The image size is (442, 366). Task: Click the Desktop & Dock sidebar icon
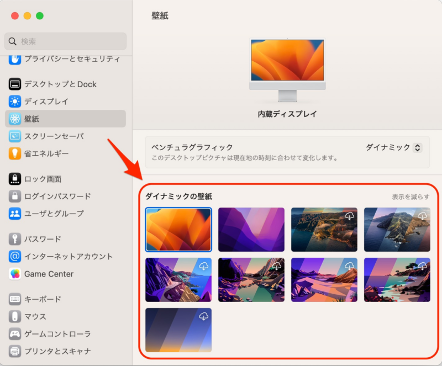[15, 84]
